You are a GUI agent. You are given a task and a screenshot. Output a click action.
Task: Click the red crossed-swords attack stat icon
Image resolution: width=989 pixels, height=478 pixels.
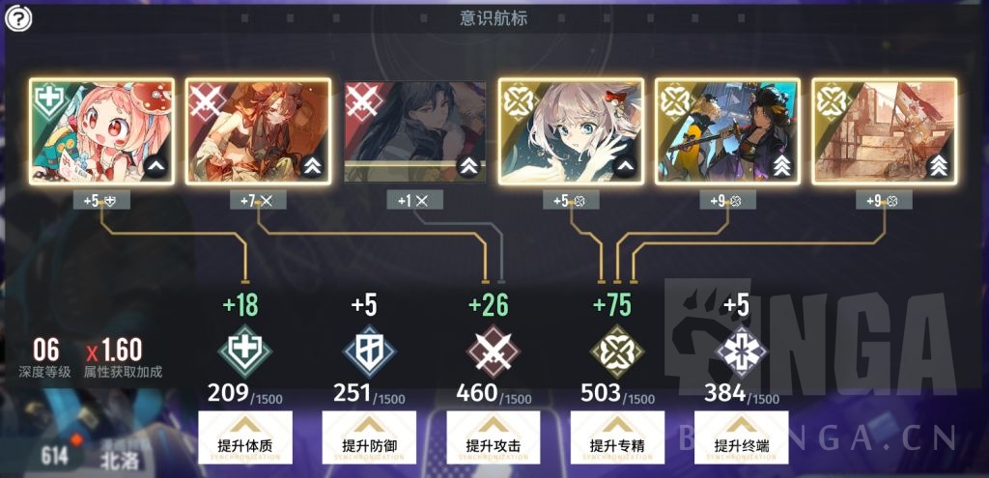point(494,351)
